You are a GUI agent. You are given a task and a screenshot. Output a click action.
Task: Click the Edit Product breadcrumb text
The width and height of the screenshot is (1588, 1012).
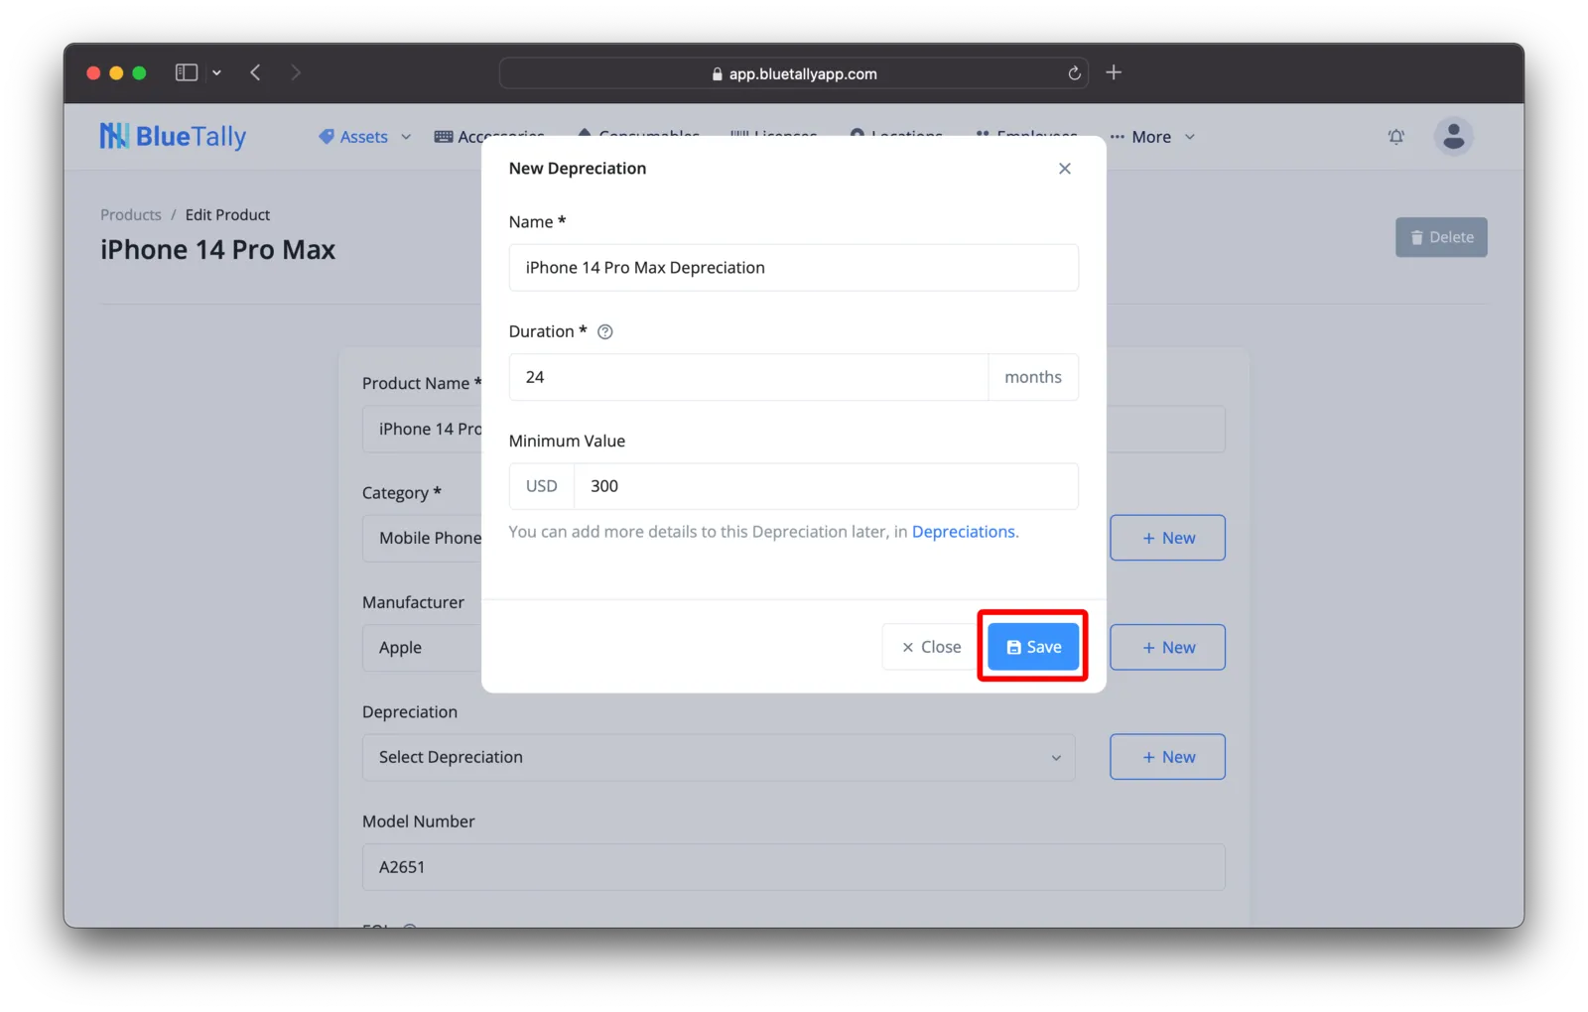pos(227,215)
